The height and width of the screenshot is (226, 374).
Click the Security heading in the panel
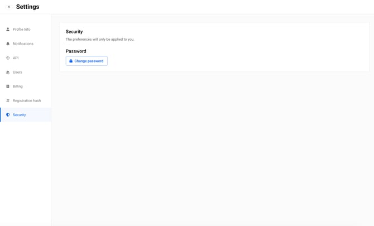click(74, 32)
